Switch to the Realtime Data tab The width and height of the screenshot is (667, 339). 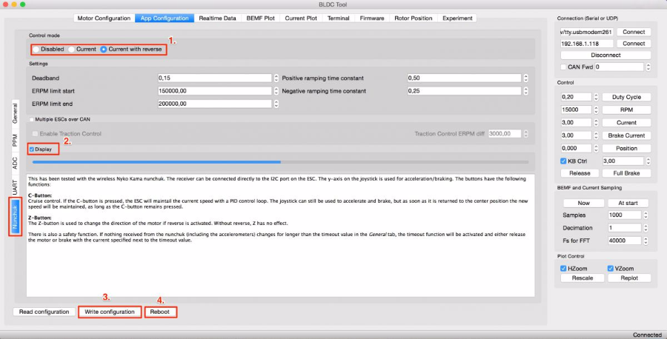(217, 18)
